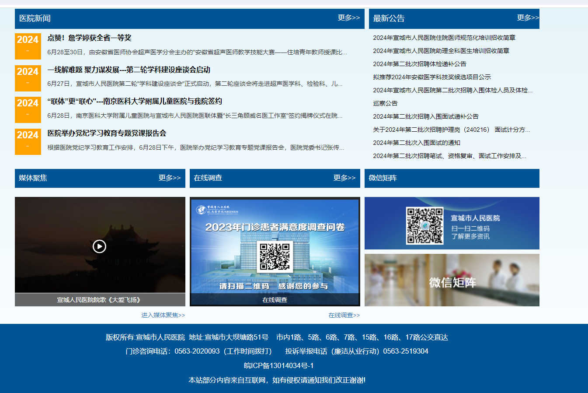Image resolution: width=588 pixels, height=393 pixels.
Task: Click the 2024 date badge beside 一线解难题 news
Action: (x=28, y=78)
